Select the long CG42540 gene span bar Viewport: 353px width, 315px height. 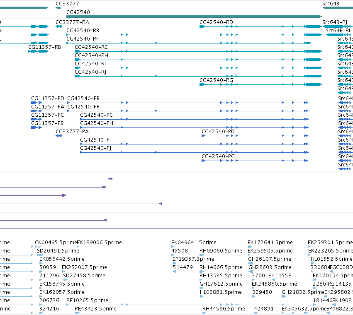coord(194,17)
